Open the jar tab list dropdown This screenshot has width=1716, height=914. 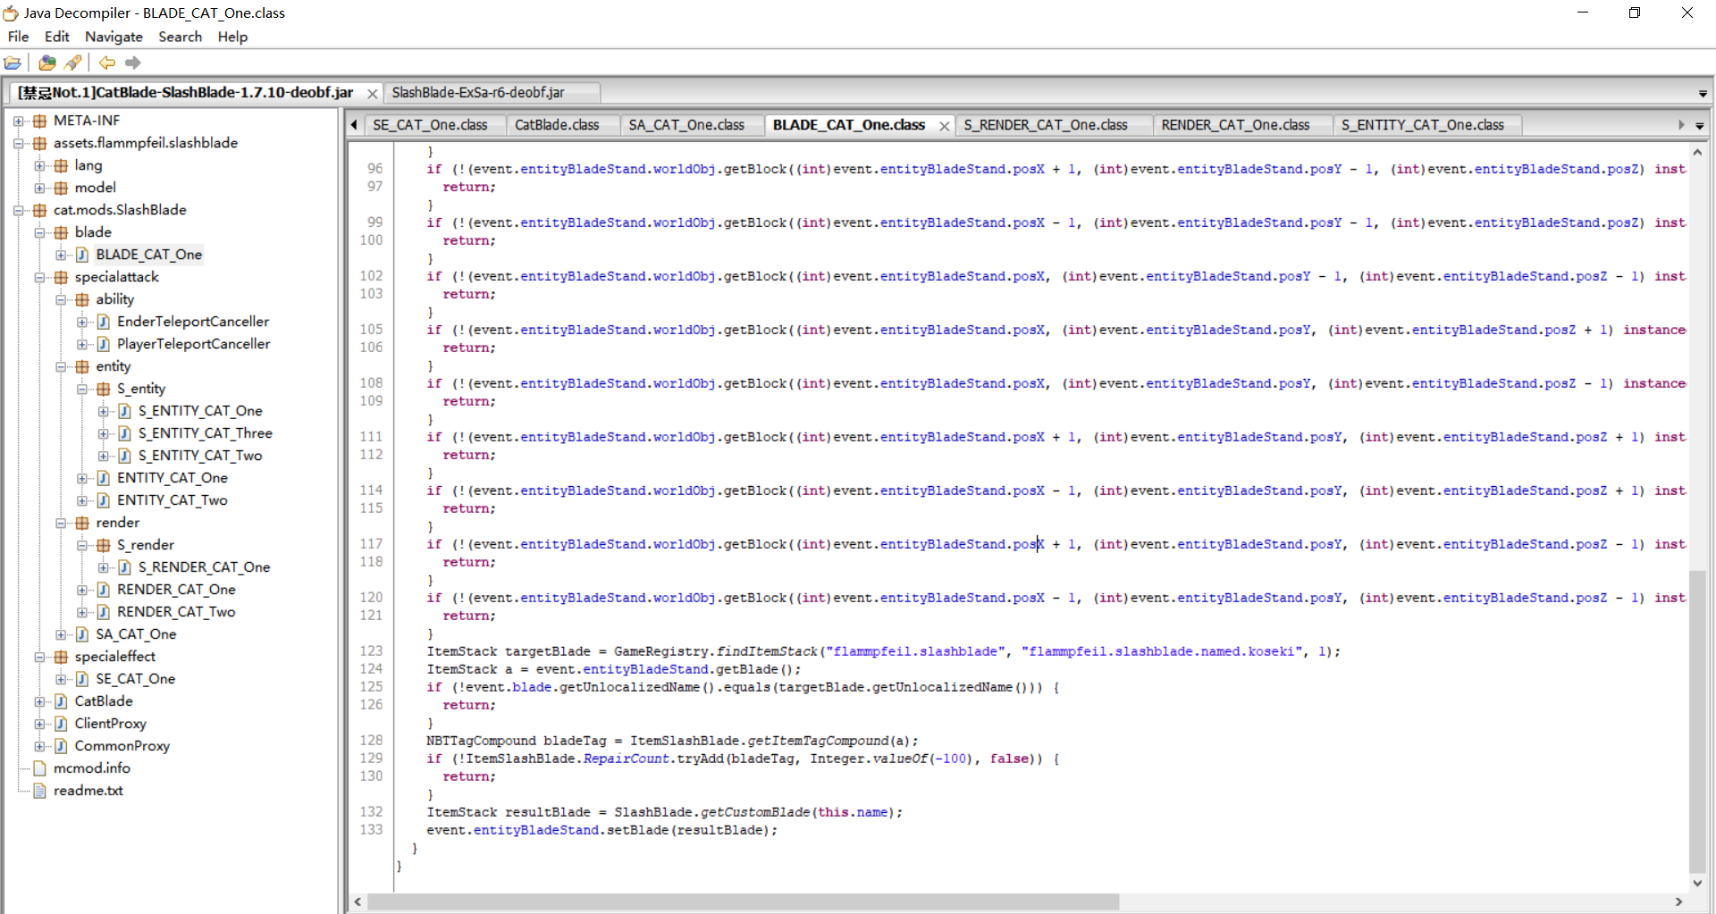tap(1703, 94)
